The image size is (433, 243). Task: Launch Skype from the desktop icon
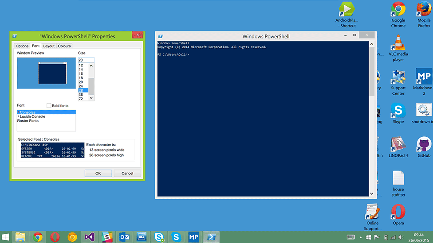pos(398,113)
